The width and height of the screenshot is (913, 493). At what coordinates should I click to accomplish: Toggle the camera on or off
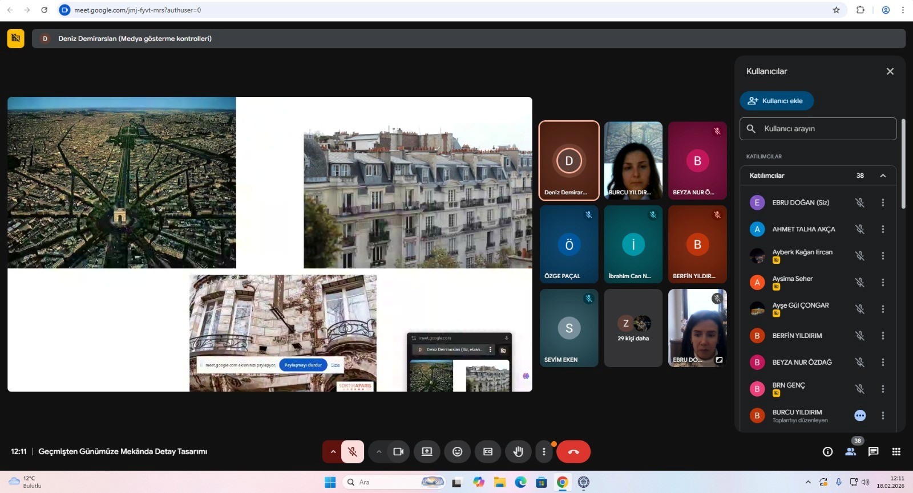tap(398, 451)
